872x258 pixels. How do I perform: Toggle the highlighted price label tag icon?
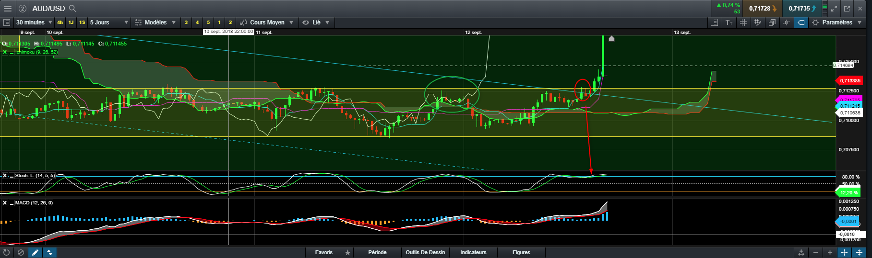[801, 22]
